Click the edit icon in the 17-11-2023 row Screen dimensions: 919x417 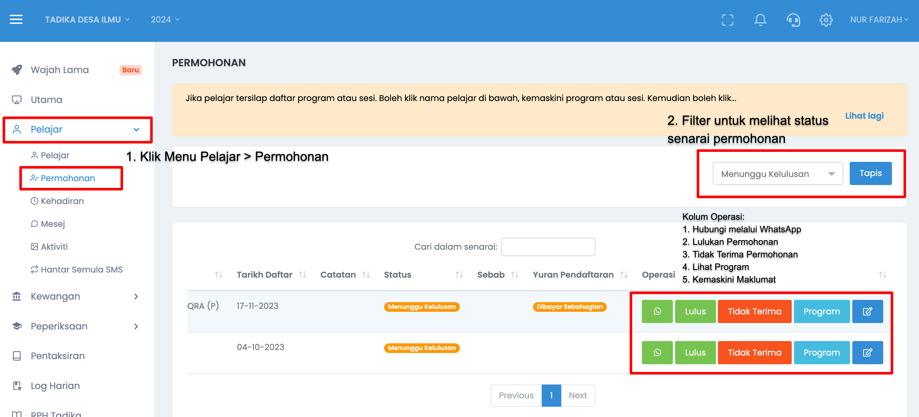[868, 311]
